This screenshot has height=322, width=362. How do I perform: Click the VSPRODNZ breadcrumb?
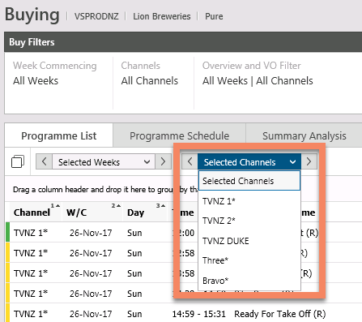coord(96,16)
